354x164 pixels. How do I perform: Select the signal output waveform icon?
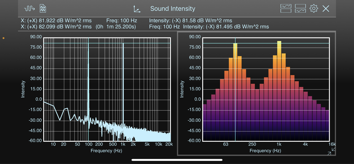pos(29,8)
